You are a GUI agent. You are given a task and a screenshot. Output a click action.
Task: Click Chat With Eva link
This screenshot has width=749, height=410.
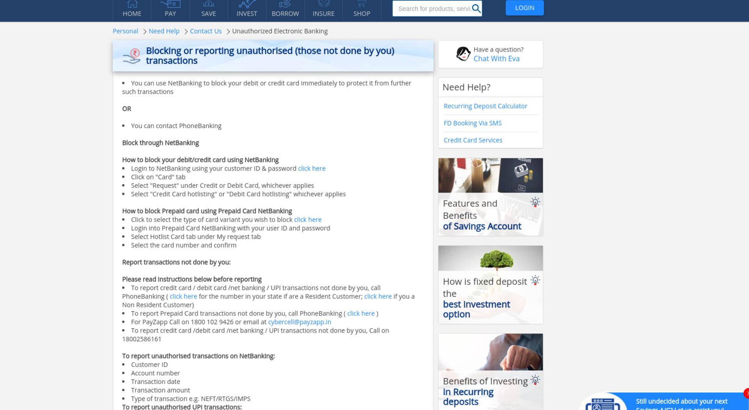(496, 59)
